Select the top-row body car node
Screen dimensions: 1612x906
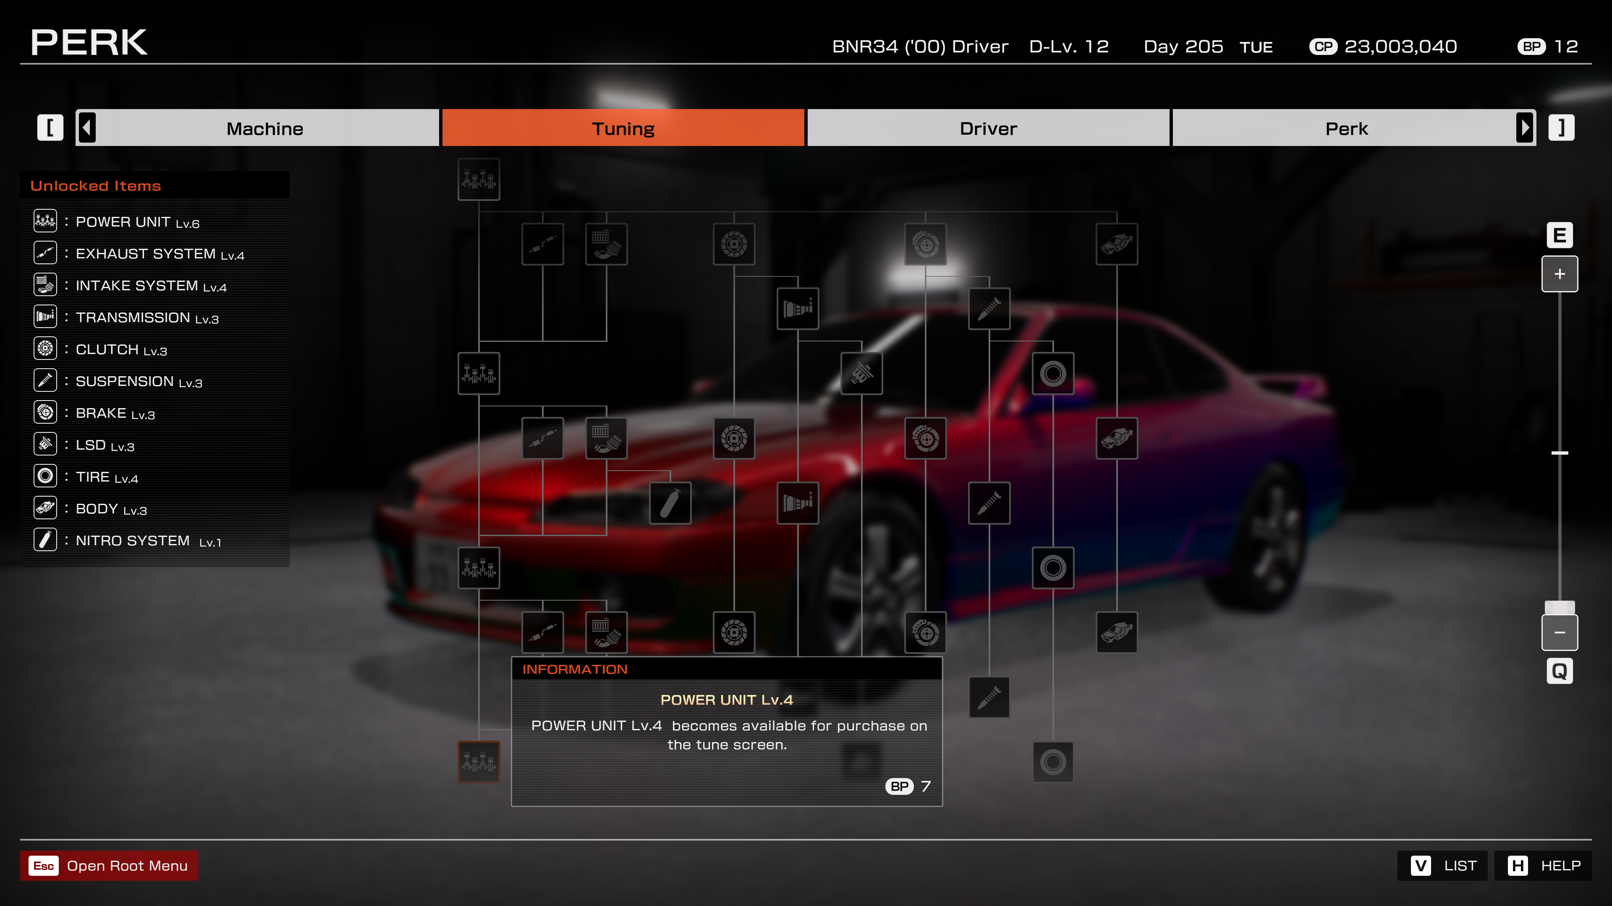[1117, 244]
